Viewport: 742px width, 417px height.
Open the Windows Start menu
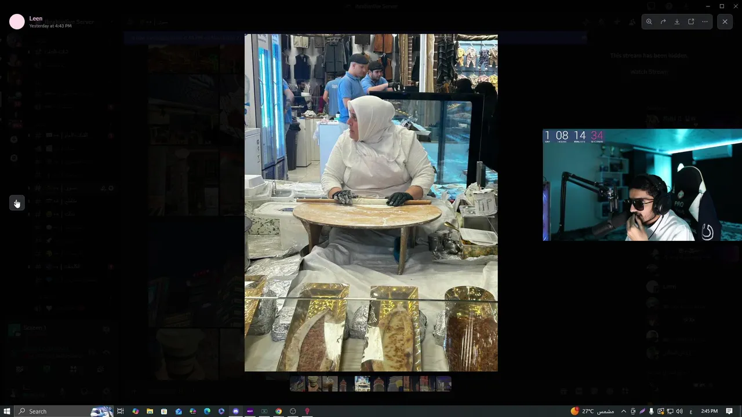click(x=7, y=411)
